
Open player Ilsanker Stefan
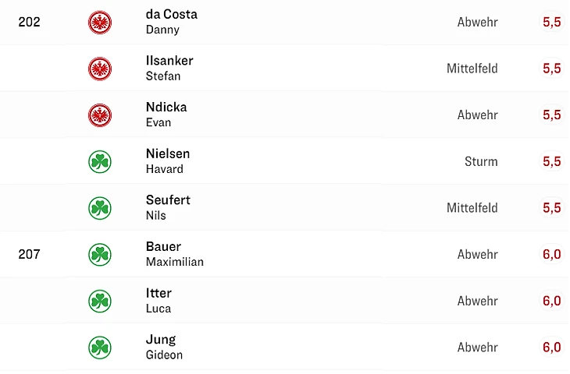(169, 69)
